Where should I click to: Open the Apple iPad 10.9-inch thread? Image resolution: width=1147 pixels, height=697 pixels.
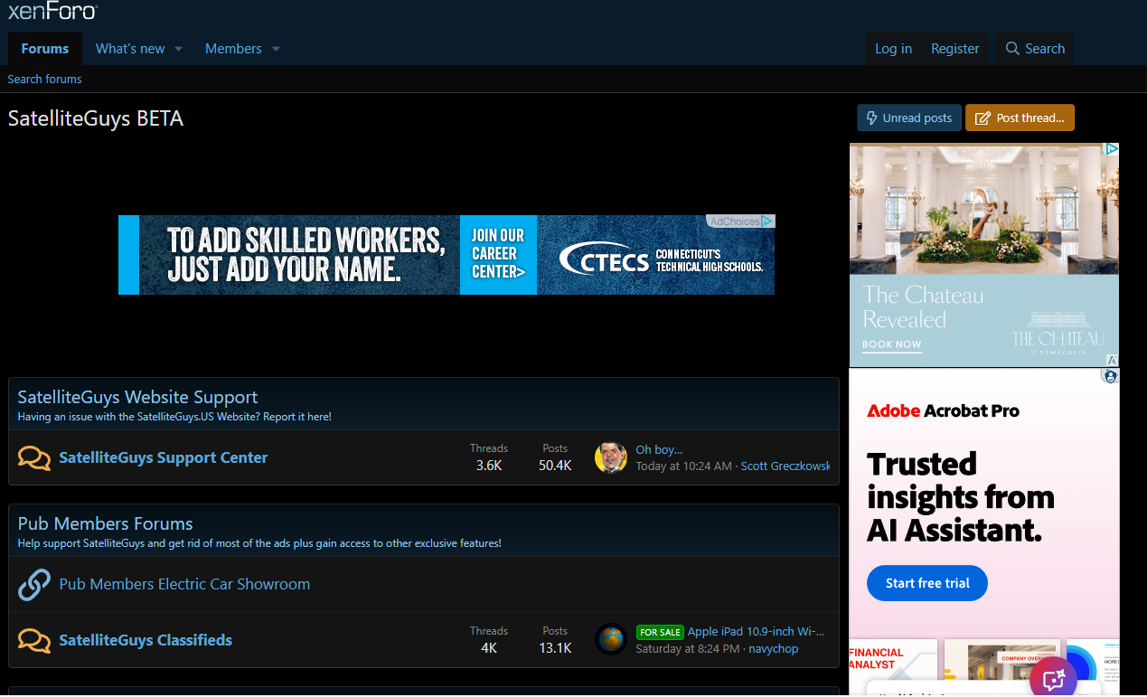757,632
